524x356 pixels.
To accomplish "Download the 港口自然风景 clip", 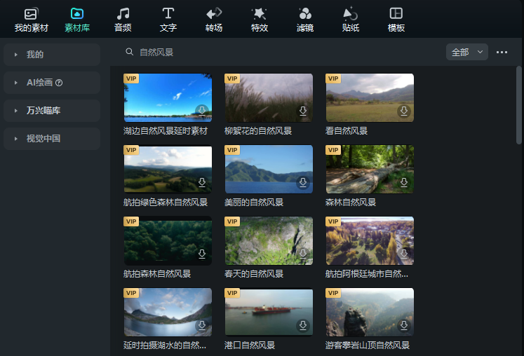I will tap(303, 325).
